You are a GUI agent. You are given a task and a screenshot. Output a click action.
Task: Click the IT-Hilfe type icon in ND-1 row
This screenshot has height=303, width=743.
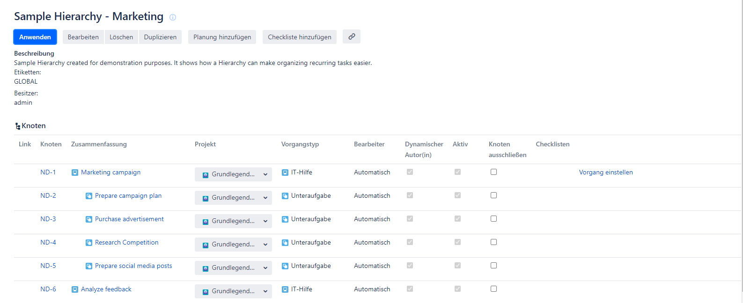285,173
